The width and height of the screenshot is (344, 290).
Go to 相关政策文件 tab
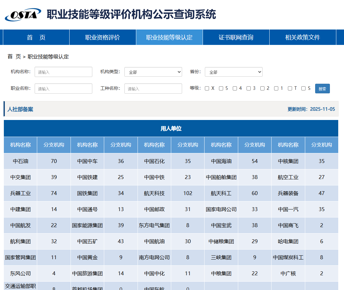point(303,38)
